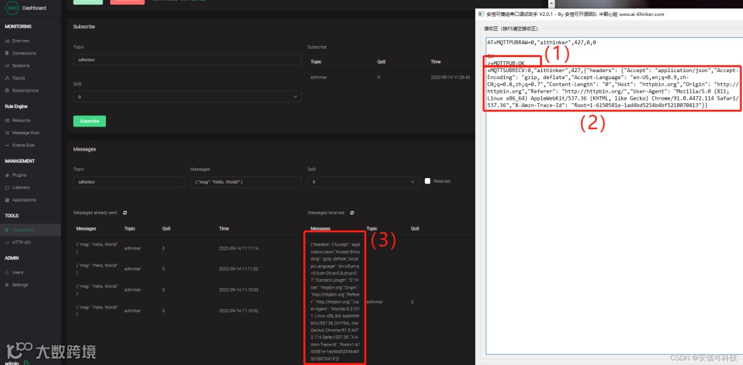Click the TOOLS section header
This screenshot has height=365, width=743.
click(12, 216)
